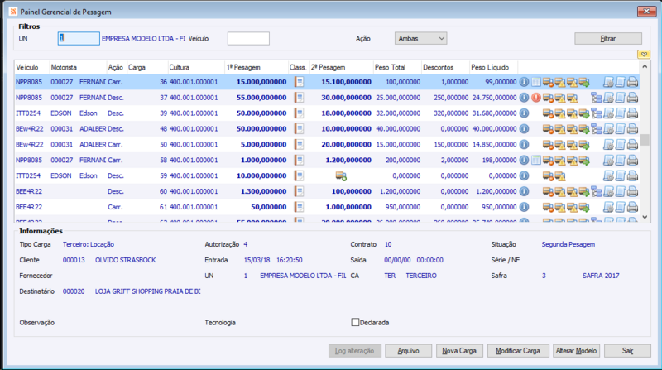Open the classification icon for carga 36
Viewport: 662px width, 370px height.
coord(299,82)
